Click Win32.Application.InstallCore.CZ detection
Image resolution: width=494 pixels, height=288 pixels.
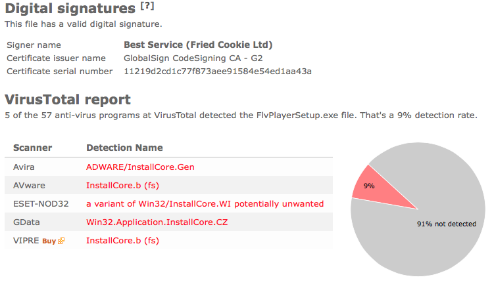tap(157, 222)
